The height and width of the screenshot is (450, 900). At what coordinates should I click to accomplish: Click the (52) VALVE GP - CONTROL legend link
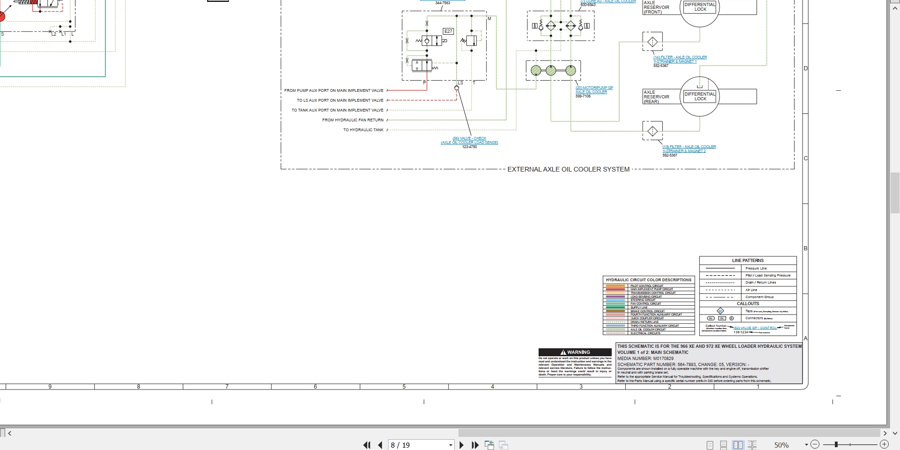[x=755, y=328]
